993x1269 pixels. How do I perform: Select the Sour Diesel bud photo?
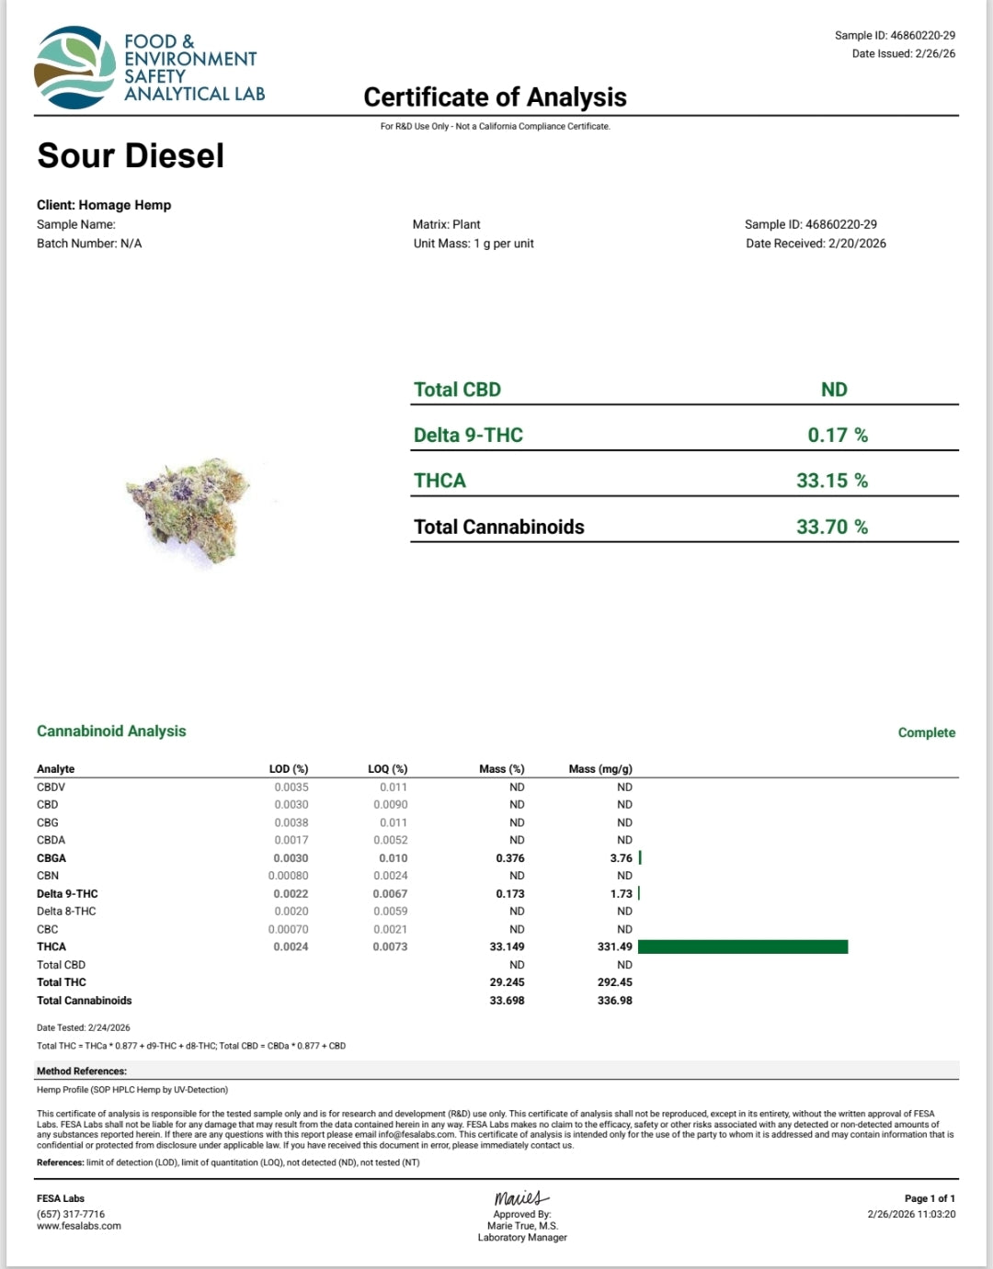click(188, 511)
